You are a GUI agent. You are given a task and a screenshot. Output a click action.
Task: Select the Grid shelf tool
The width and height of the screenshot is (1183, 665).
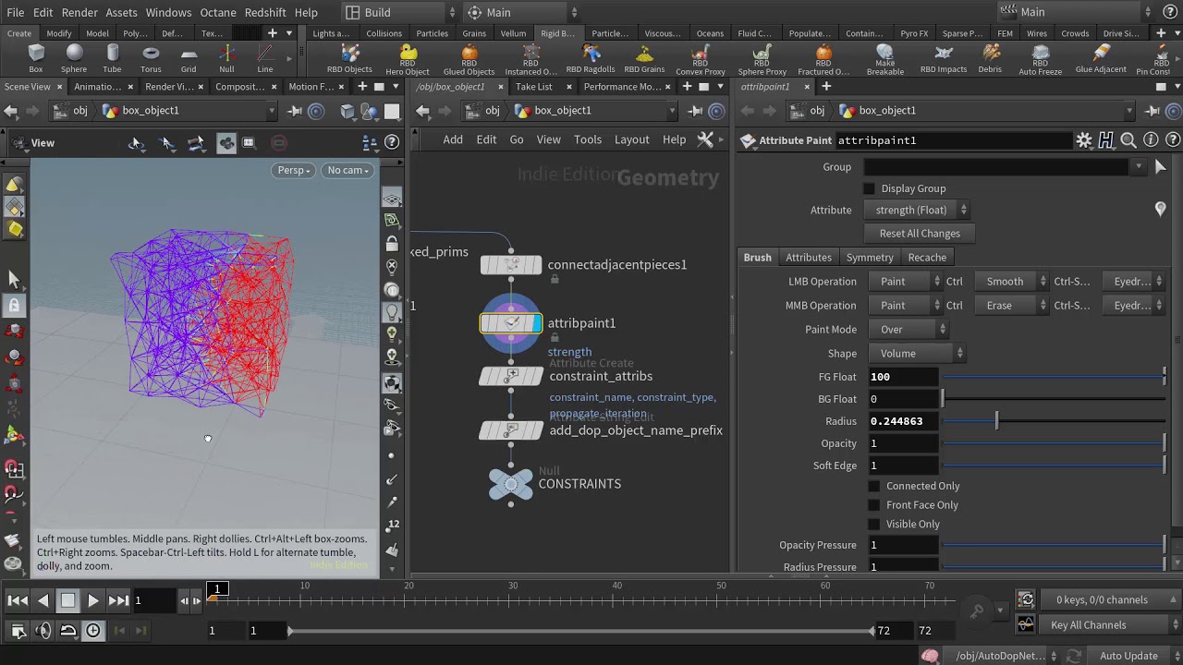coord(189,58)
